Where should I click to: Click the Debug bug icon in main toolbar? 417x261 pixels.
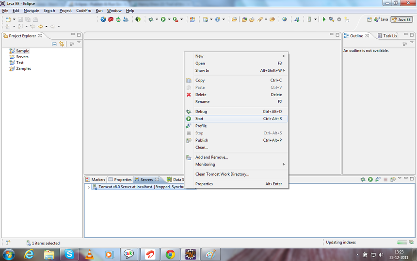(151, 19)
